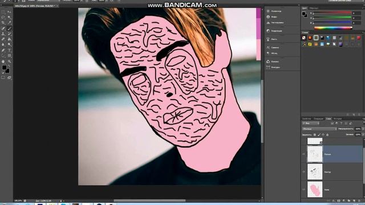Select the Paint Bucket tool
Screen dimensions: 365x205
[x=9, y=39]
